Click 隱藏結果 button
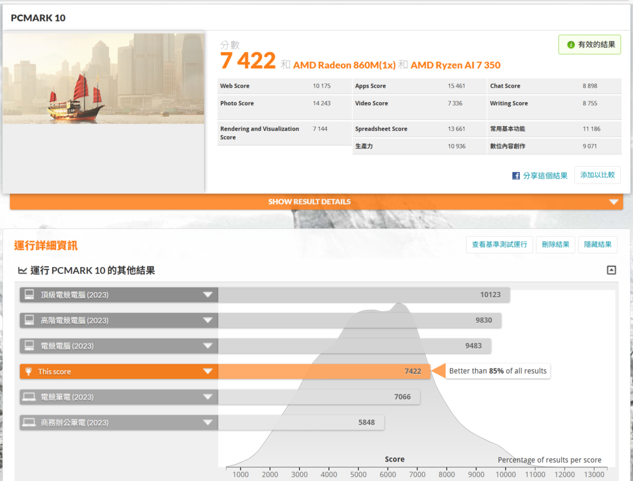633x481 pixels. [598, 245]
